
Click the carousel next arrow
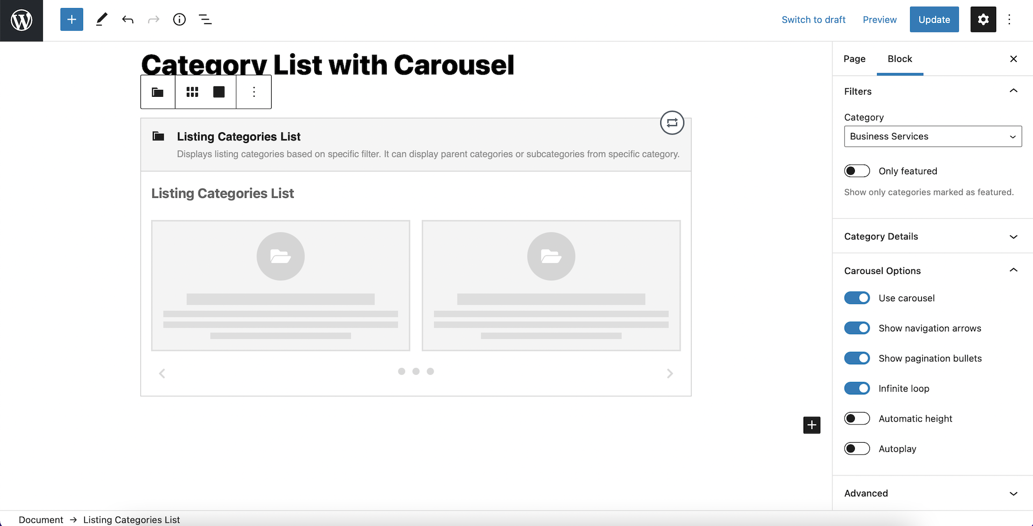click(670, 373)
